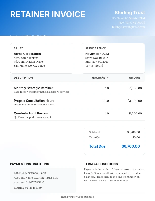Image resolution: width=155 pixels, height=201 pixels.
Task: Click the Routing # 123456789 line
Action: coord(28,188)
